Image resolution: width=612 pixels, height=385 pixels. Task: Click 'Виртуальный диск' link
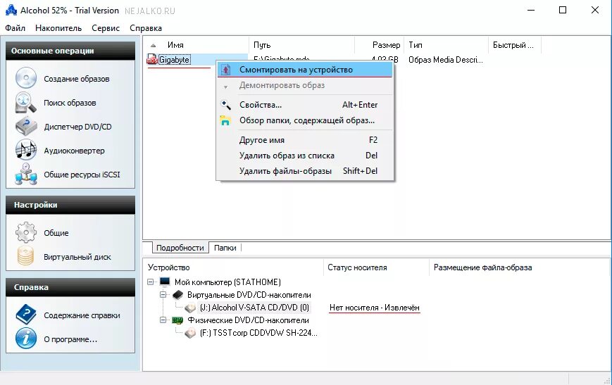tap(77, 257)
